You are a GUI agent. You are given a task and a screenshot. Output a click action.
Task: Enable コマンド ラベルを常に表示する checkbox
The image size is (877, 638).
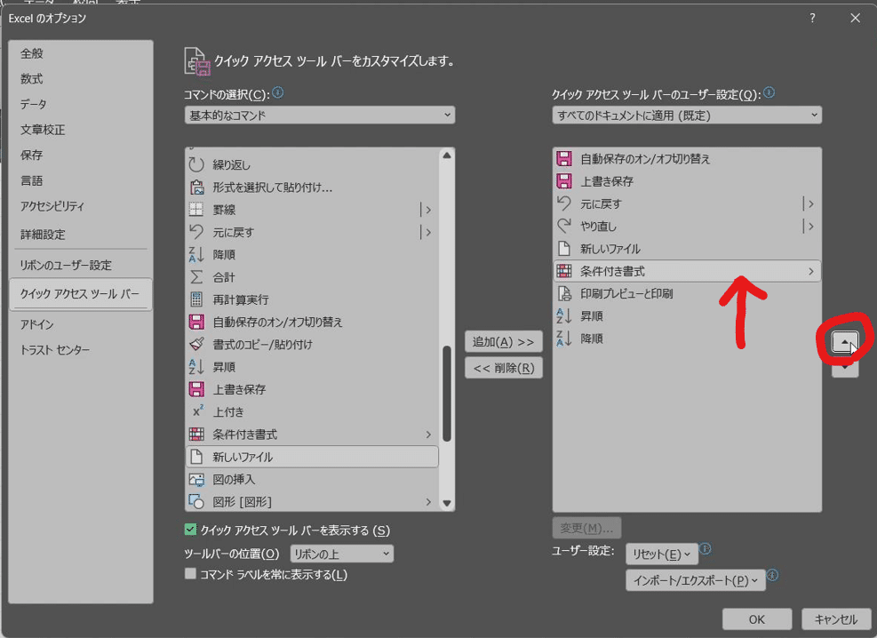click(191, 574)
